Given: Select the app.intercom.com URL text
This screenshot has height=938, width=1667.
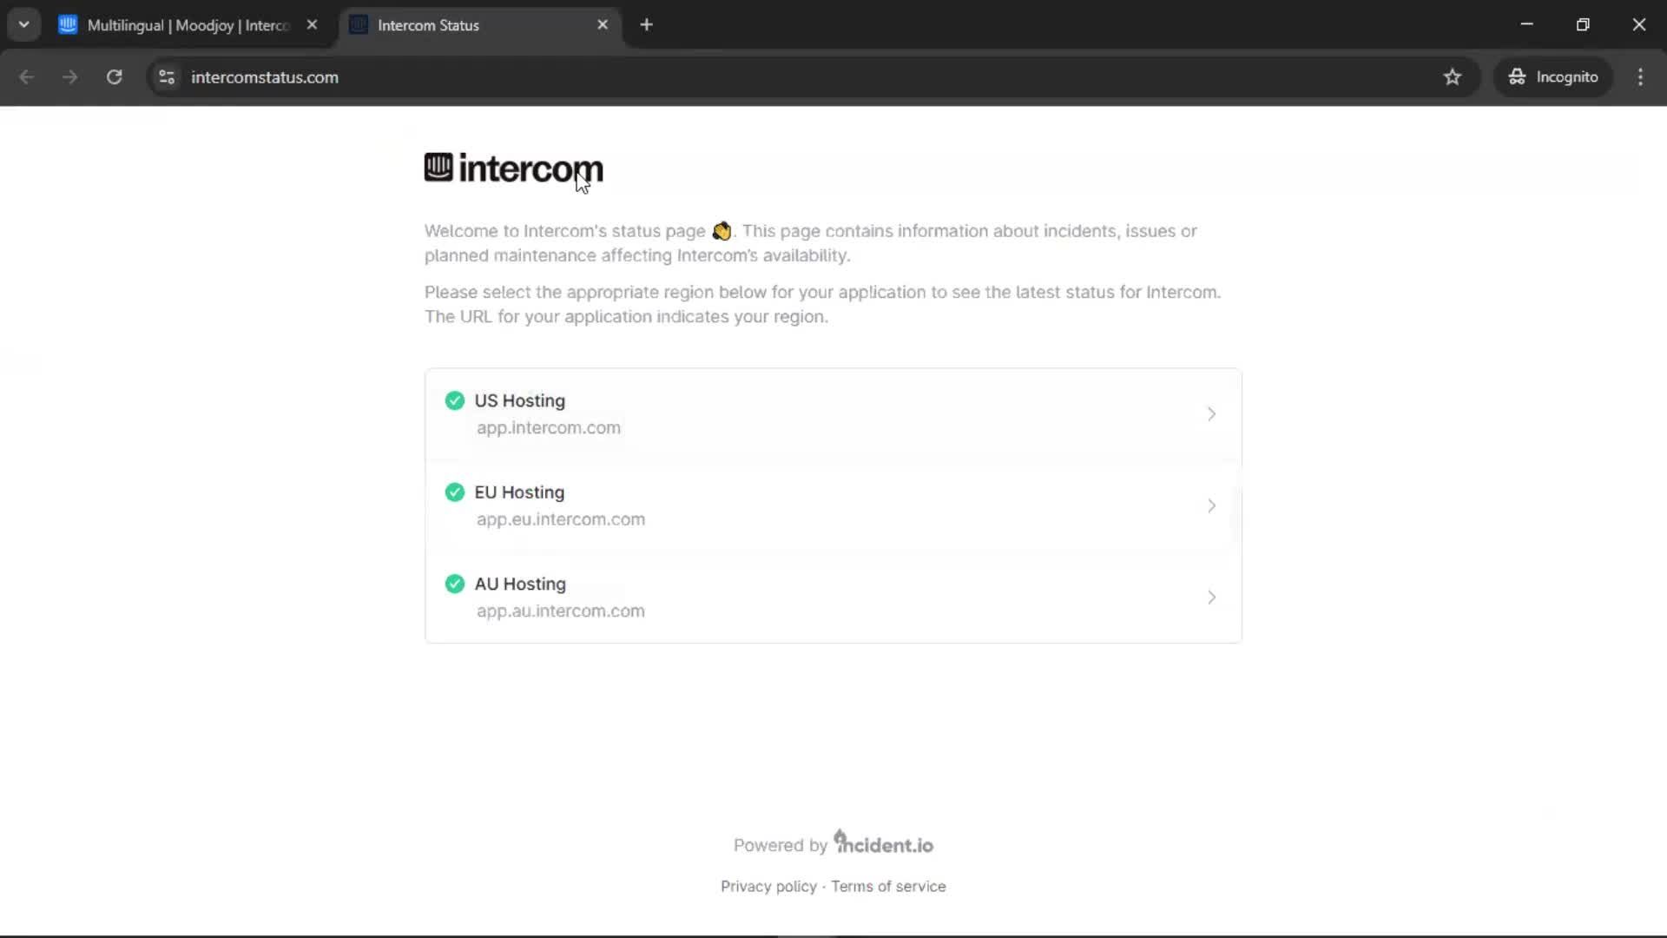Looking at the screenshot, I should (548, 428).
